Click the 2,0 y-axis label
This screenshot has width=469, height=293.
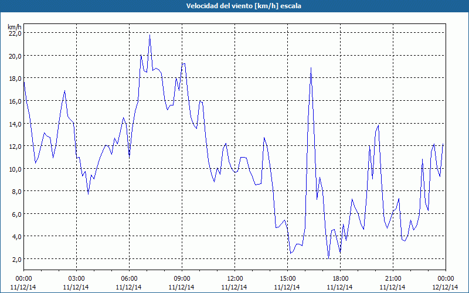coord(16,259)
